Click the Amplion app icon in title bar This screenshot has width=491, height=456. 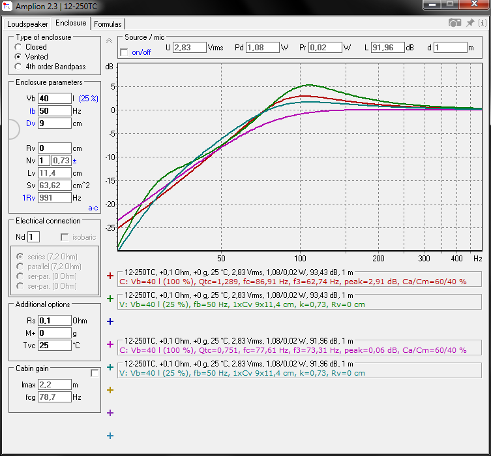(7, 6)
